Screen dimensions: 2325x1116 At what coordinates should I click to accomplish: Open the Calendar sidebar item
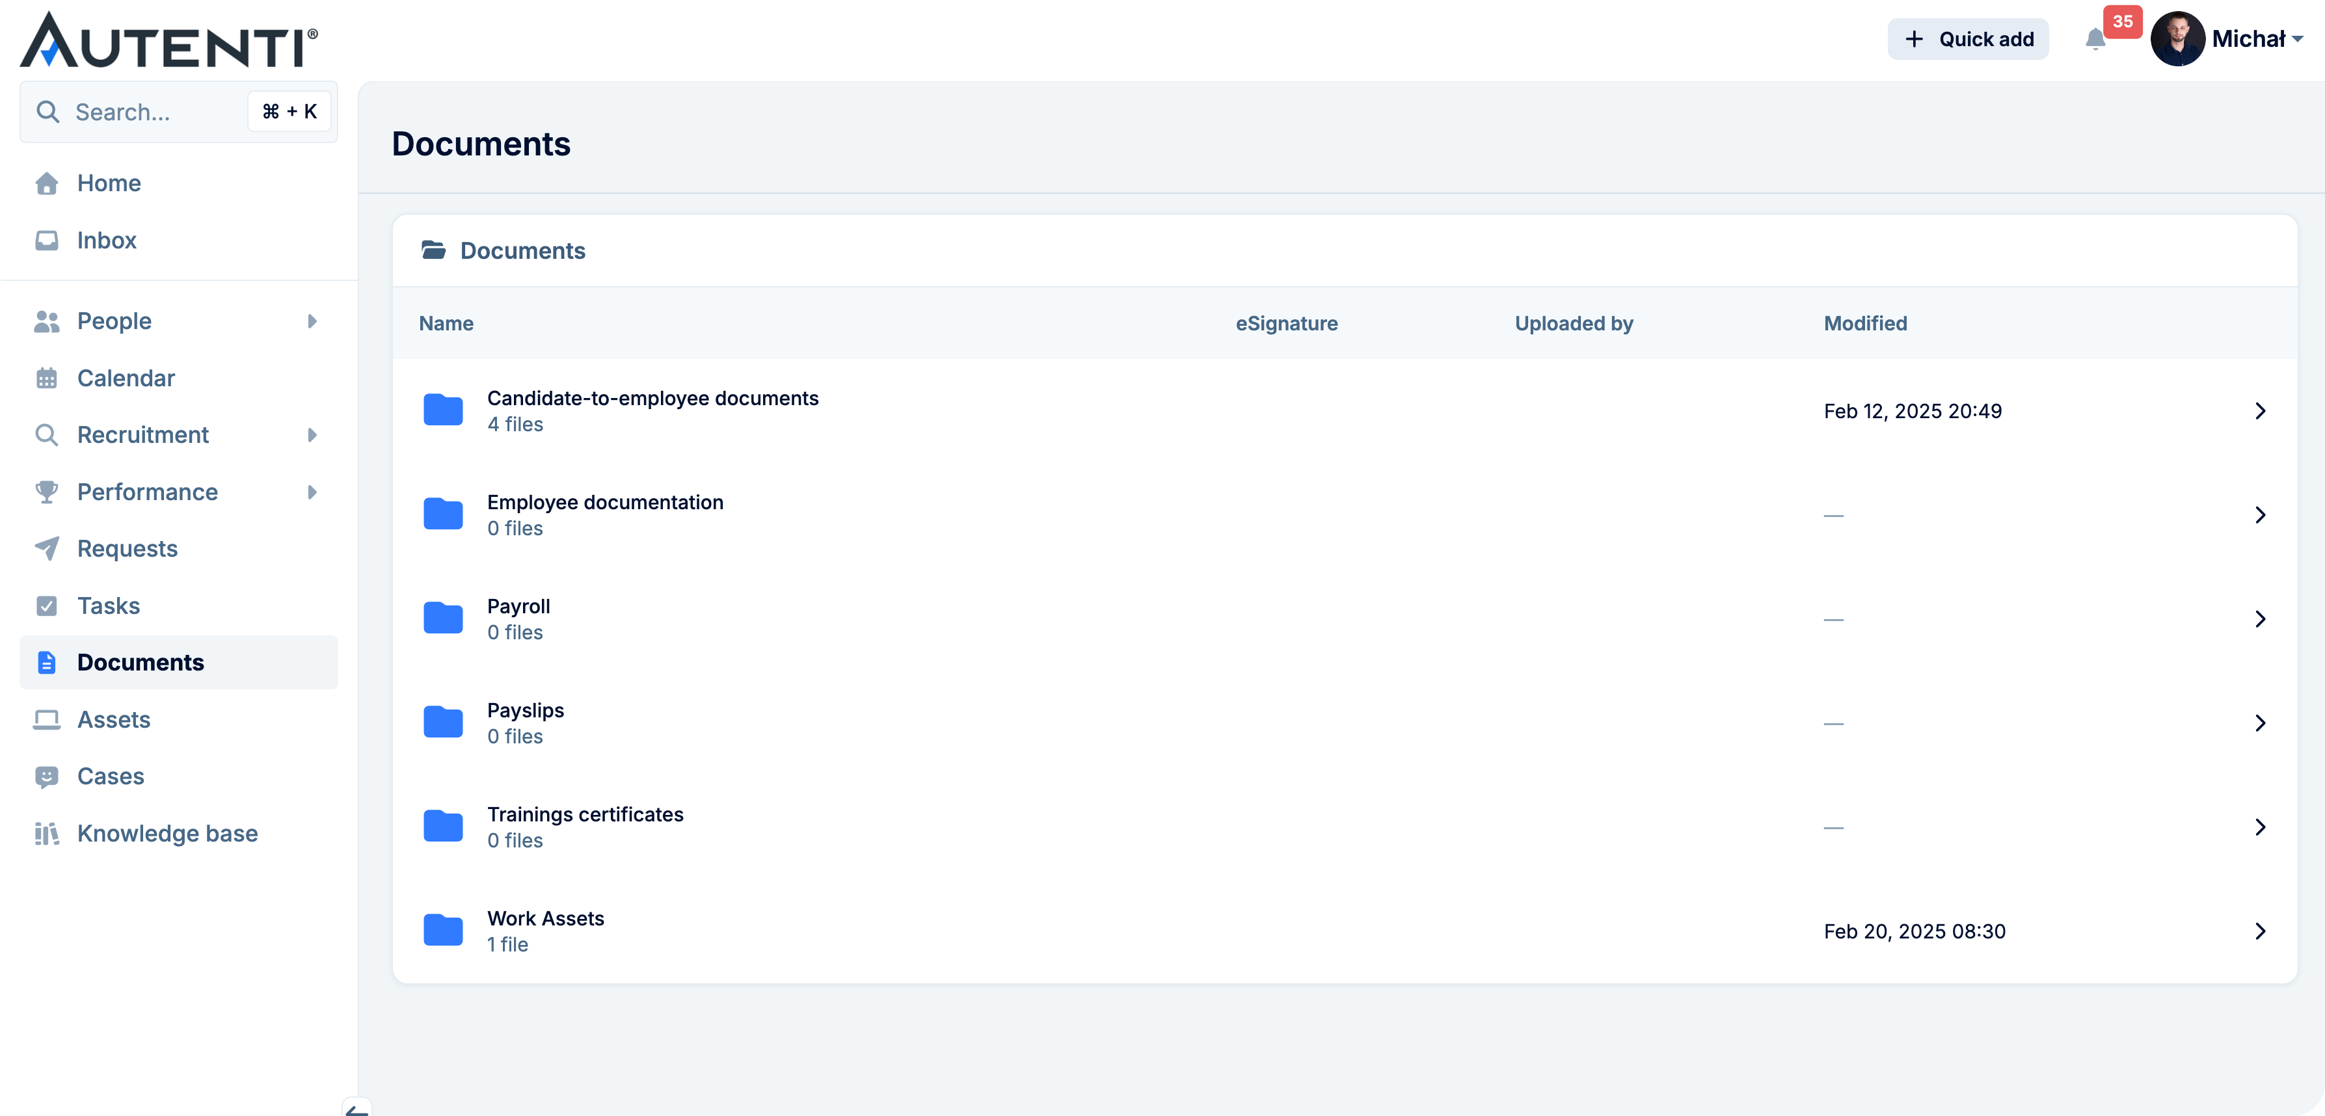click(179, 378)
